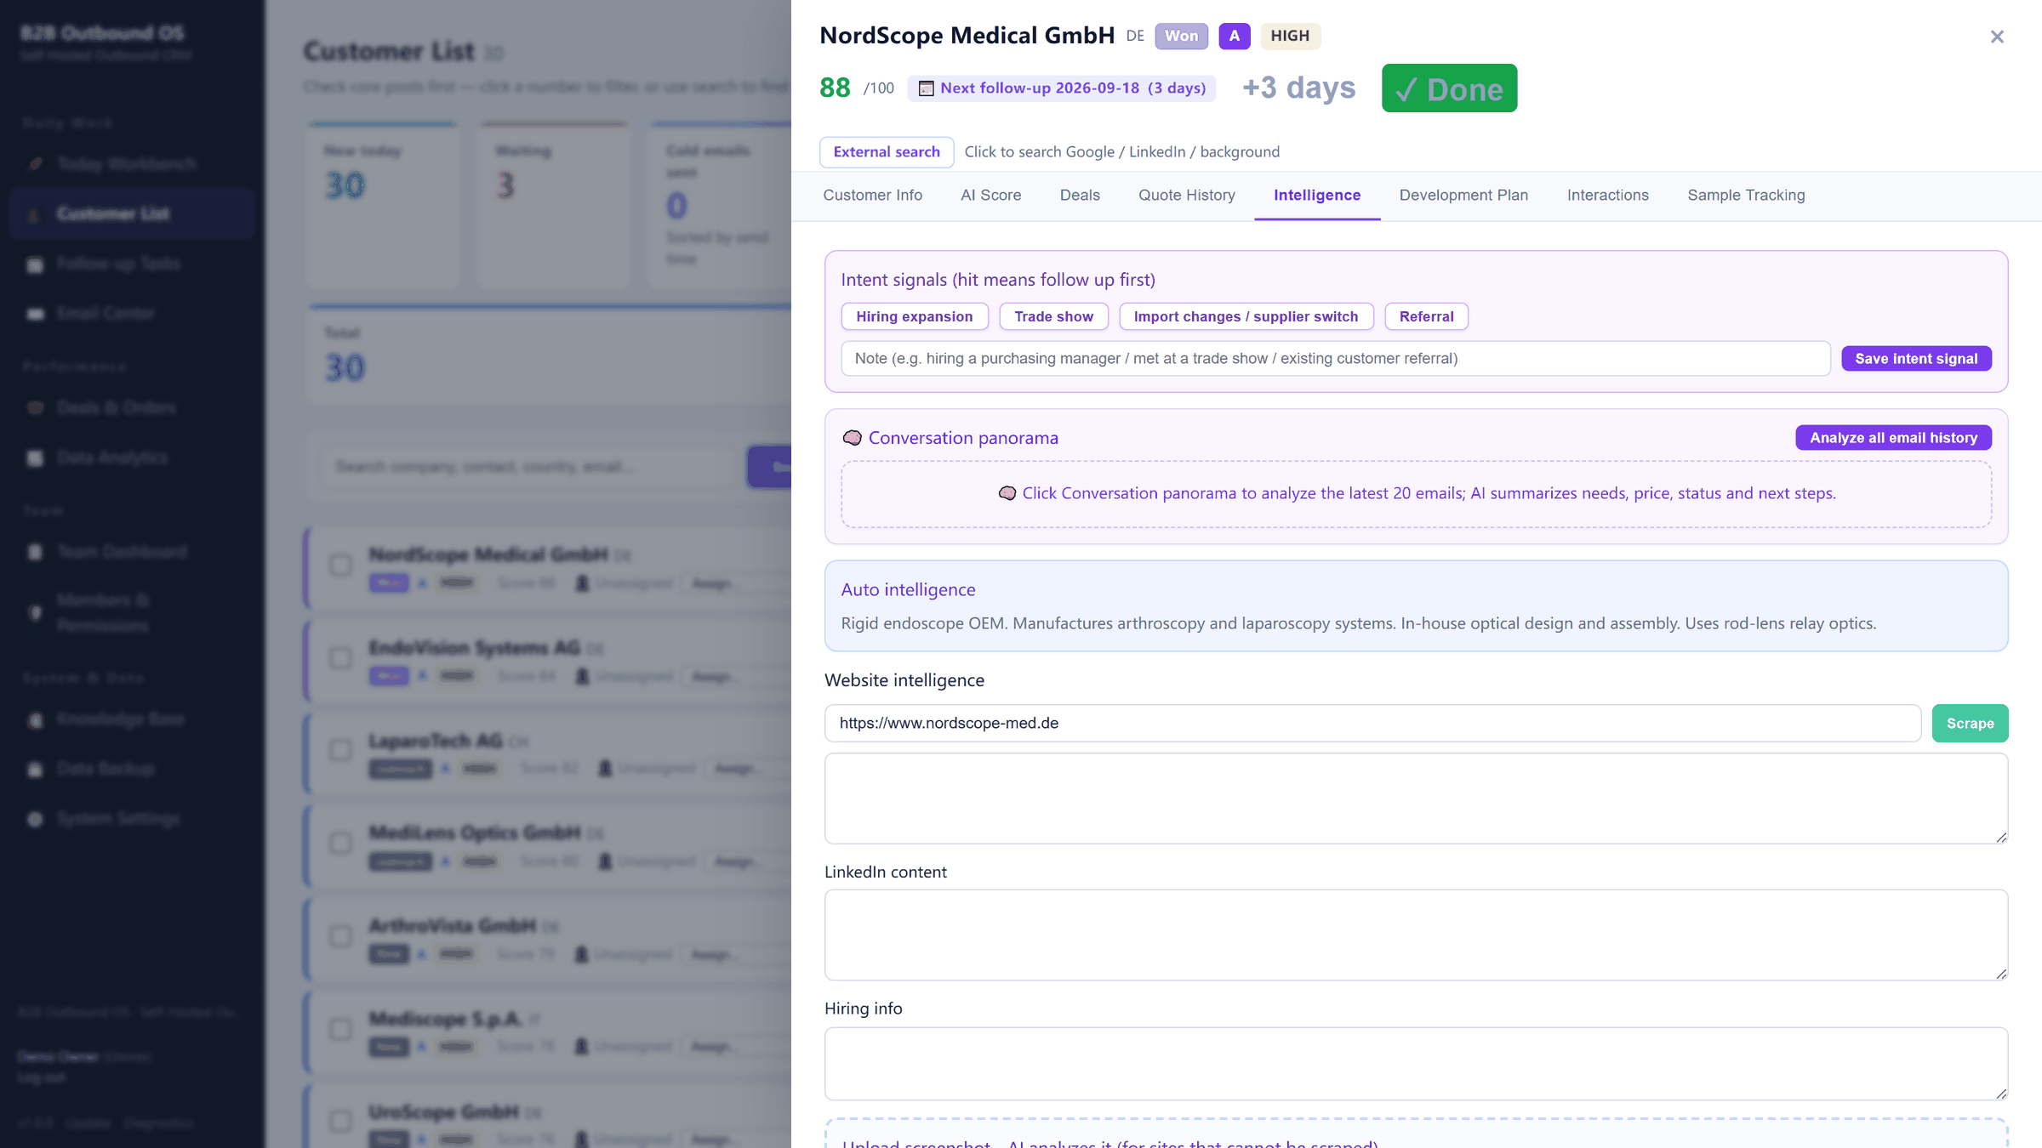
Task: Click the A grade badge
Action: pos(1234,36)
